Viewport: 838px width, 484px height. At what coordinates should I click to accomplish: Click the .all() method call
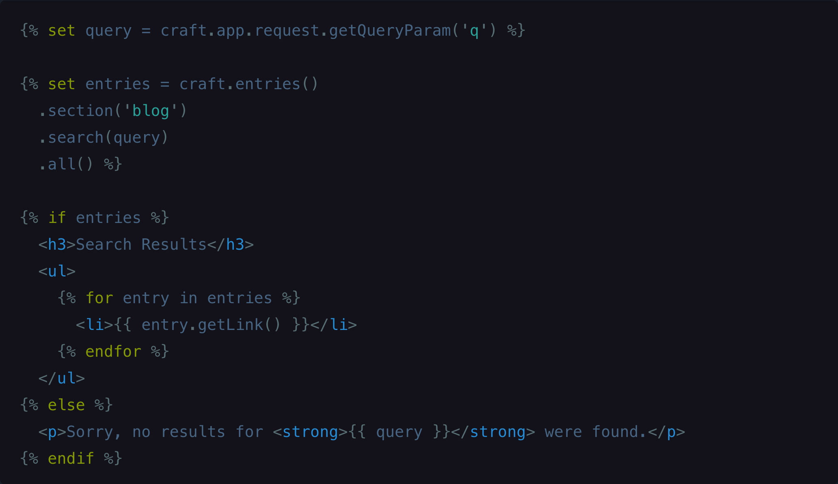click(x=66, y=165)
